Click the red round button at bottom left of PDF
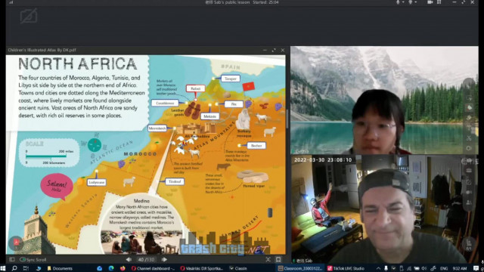Viewport: 484px width, 272px height. [16, 243]
